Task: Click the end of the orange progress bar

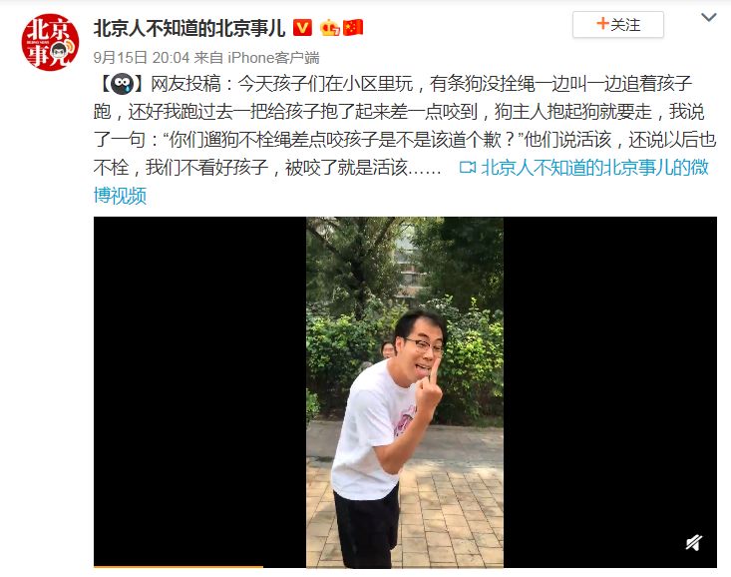Action: (261, 567)
